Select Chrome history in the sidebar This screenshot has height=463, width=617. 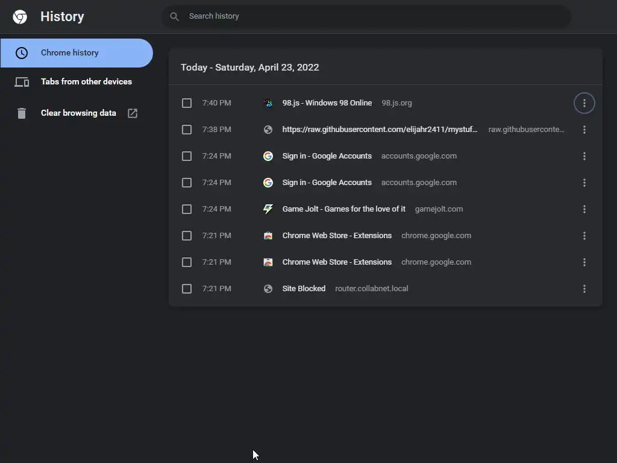(x=69, y=53)
